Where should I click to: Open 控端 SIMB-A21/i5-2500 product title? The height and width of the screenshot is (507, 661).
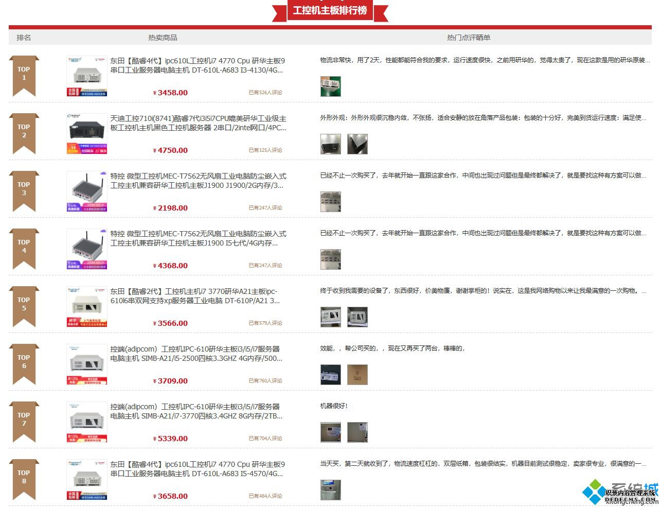(196, 354)
